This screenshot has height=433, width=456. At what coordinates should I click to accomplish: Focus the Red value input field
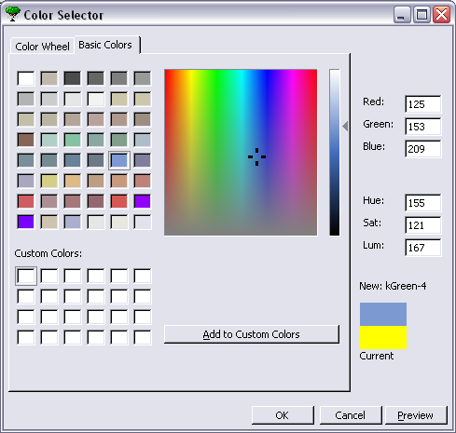(x=423, y=104)
